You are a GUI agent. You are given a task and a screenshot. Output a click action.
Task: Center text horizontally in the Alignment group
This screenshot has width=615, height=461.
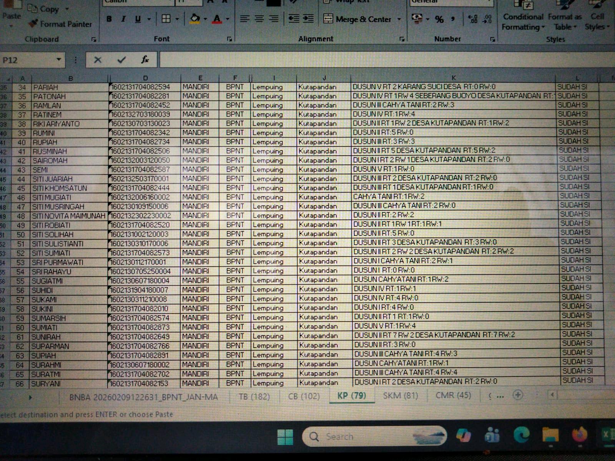point(259,18)
